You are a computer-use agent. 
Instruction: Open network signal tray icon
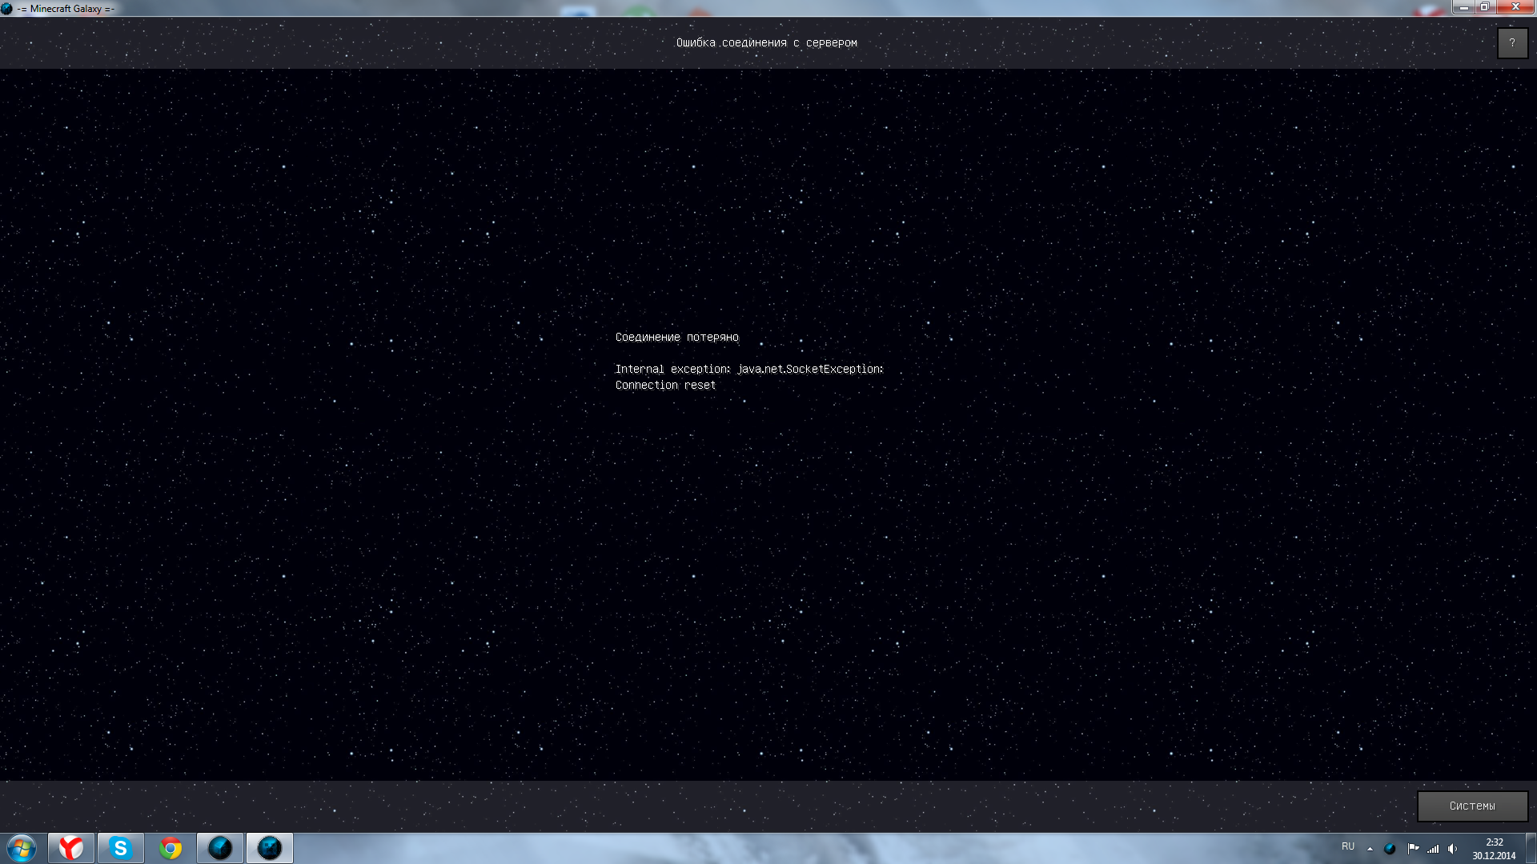pyautogui.click(x=1433, y=849)
